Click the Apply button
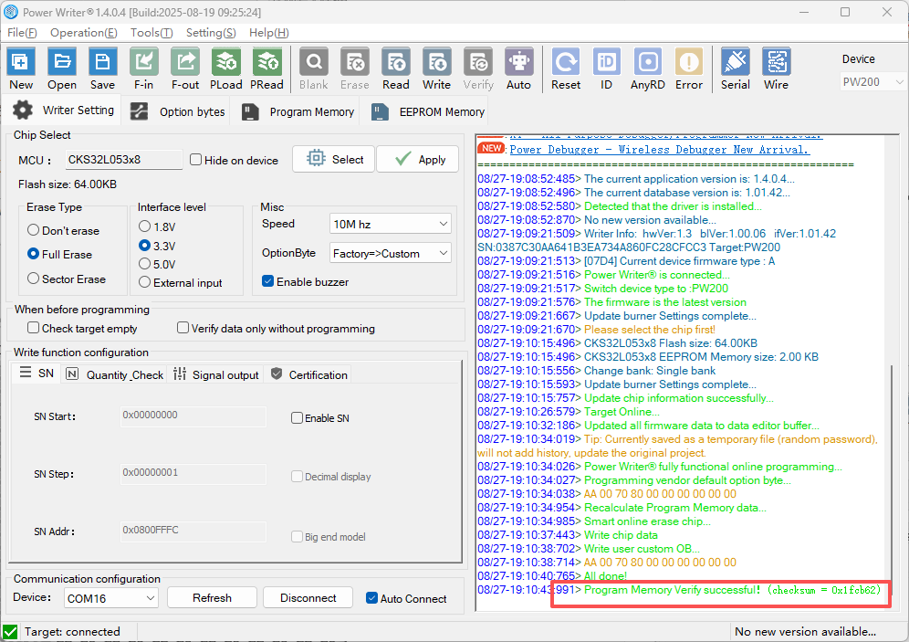909x642 pixels. click(417, 159)
